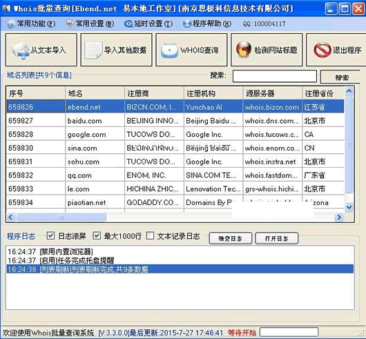Sort by the 注册商 column header
The image size is (366, 339).
pos(154,93)
